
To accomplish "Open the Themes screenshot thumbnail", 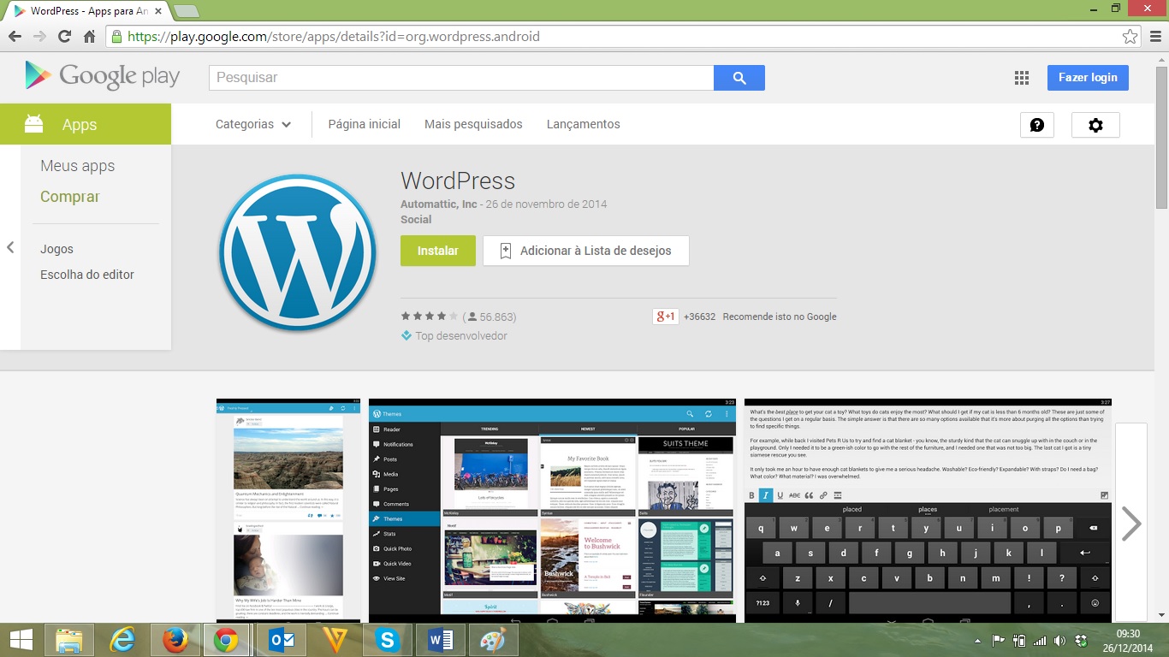I will pos(552,510).
